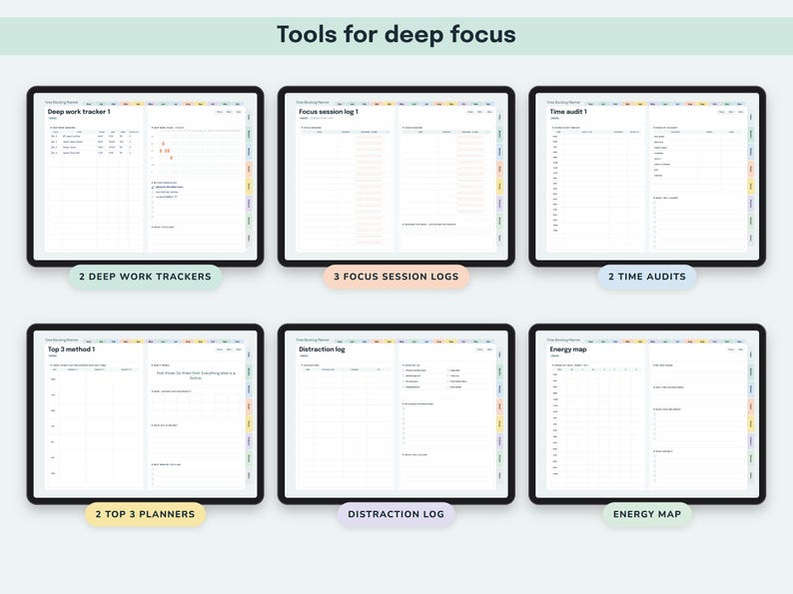Click the 'Time audit 1' page title

click(568, 112)
